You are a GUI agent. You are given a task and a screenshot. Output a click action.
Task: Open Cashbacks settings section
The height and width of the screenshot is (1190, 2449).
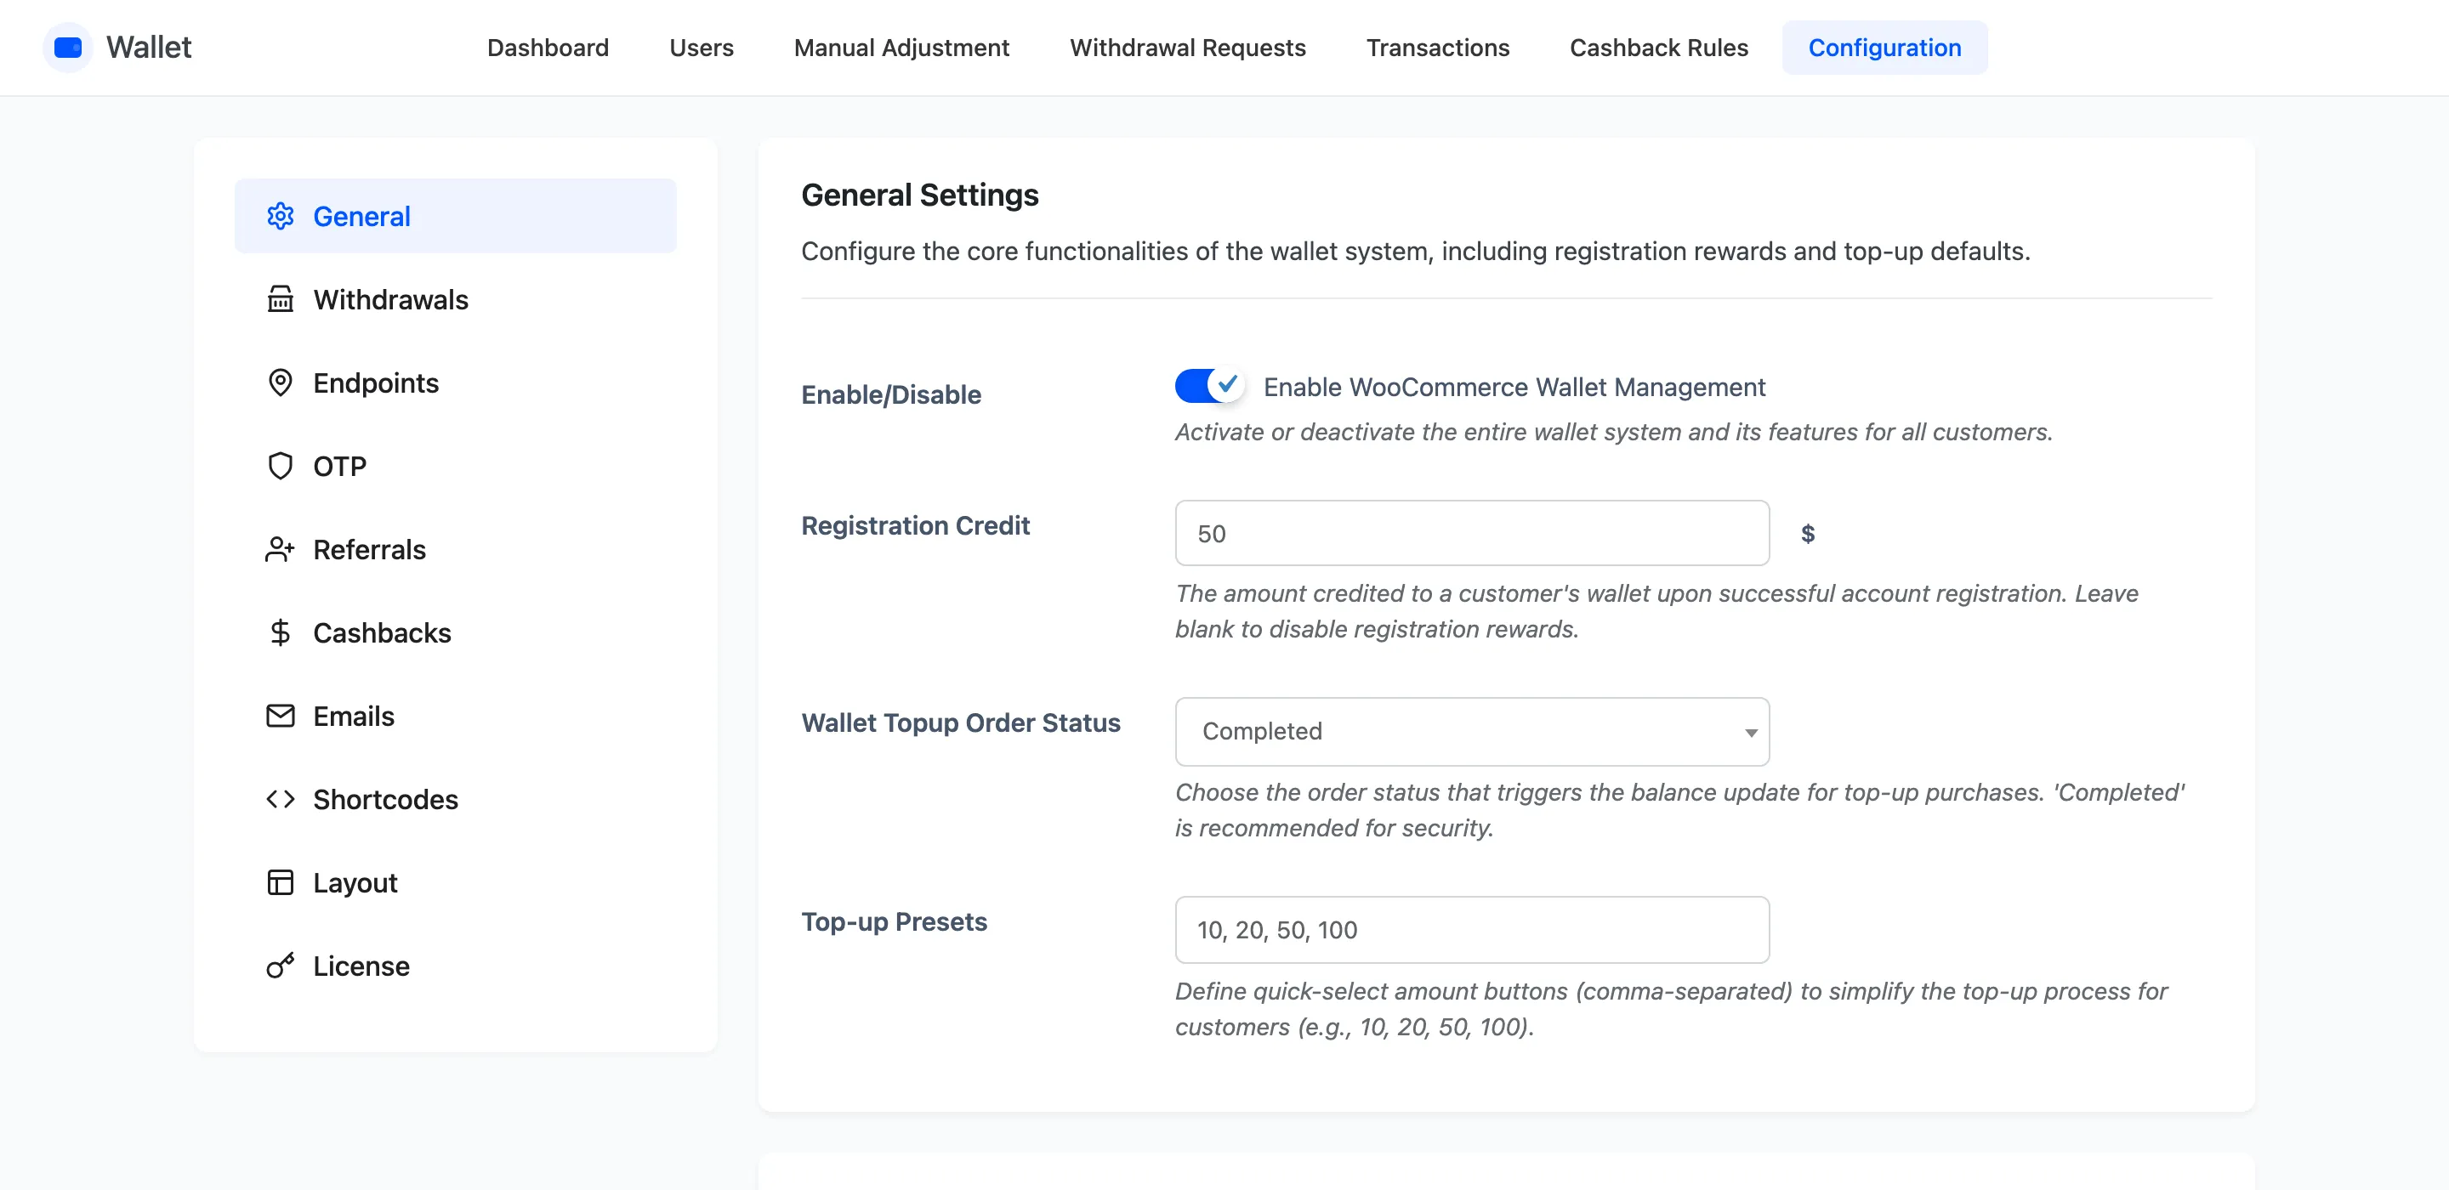pos(456,632)
